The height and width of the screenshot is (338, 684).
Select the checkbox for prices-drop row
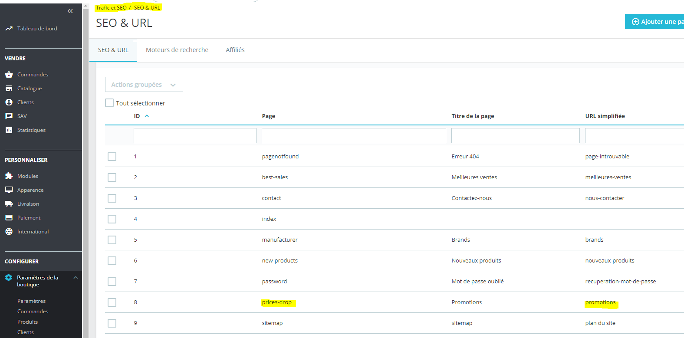(112, 302)
